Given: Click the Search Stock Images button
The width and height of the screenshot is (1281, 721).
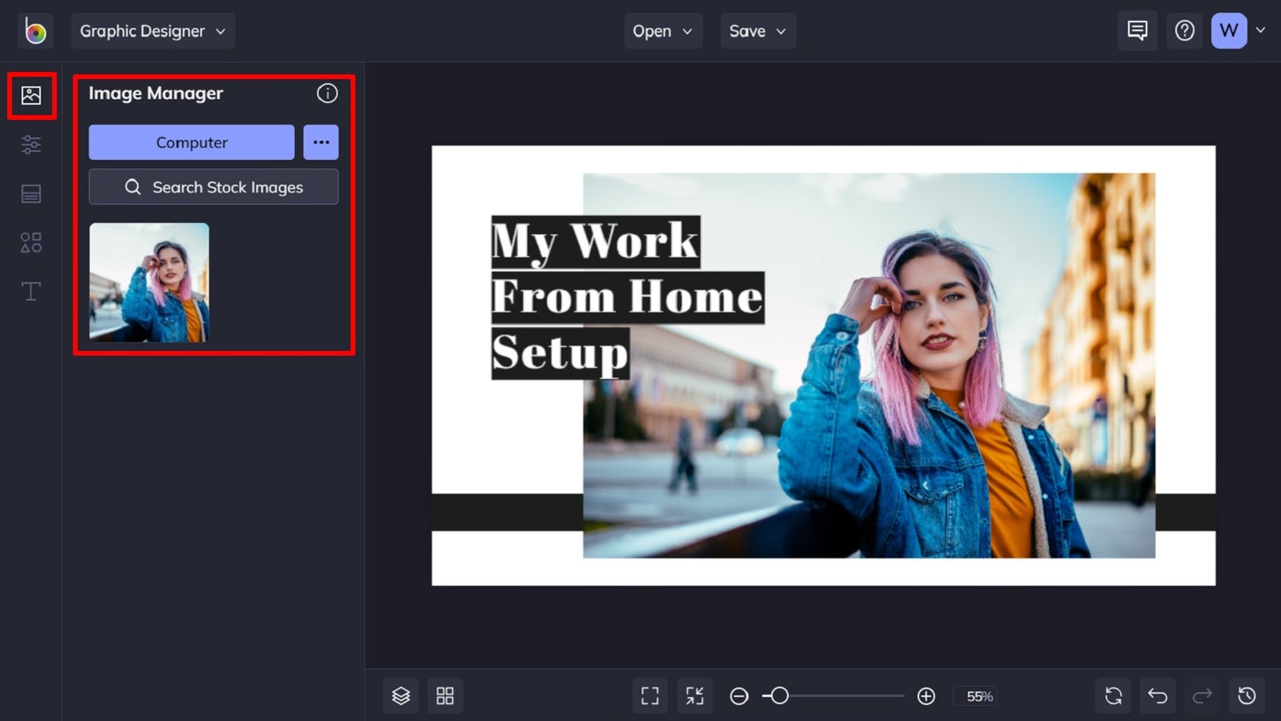Looking at the screenshot, I should pyautogui.click(x=213, y=186).
